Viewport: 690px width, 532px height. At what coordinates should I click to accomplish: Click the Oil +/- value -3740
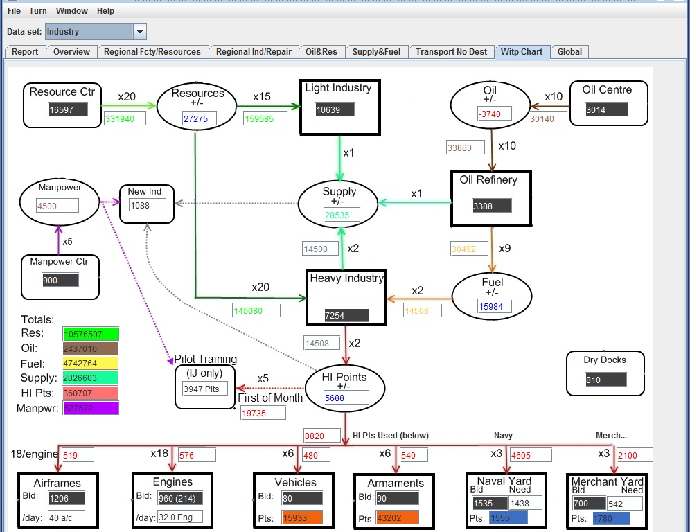coord(495,114)
